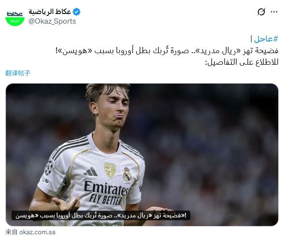Click the Arabic headline caption on the card
The width and height of the screenshot is (286, 242).
pos(101,215)
